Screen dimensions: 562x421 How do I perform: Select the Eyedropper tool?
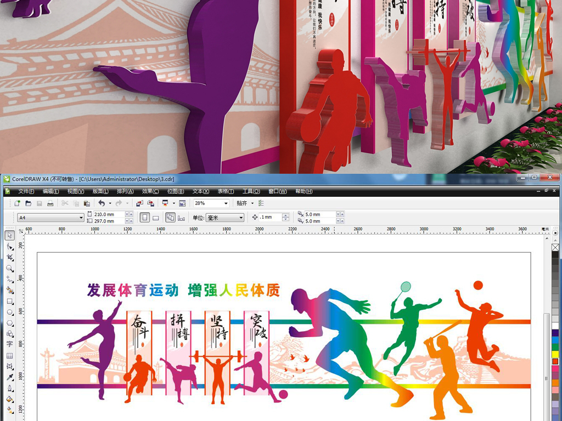coord(9,377)
